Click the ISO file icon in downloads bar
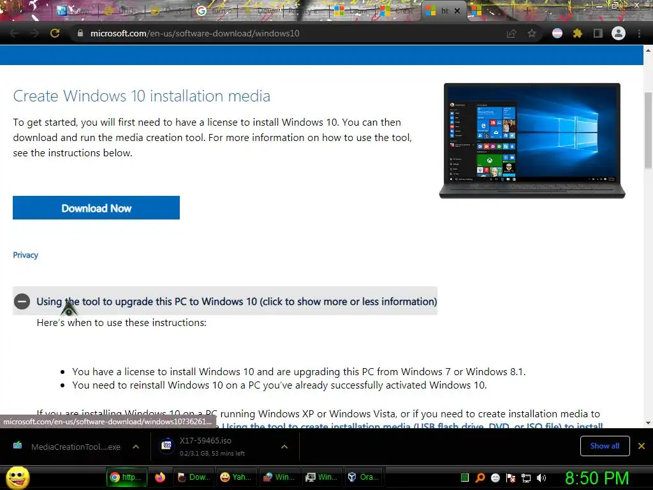 pos(166,445)
